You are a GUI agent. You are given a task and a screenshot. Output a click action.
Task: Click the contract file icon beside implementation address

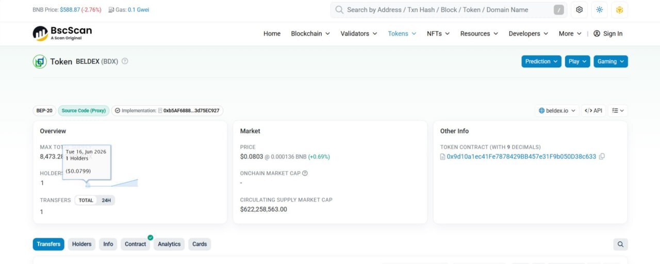pos(160,111)
